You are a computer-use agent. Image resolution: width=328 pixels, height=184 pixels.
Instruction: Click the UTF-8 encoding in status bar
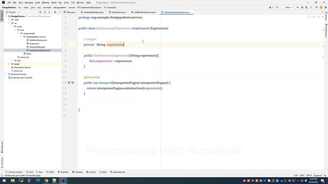[x=309, y=175]
